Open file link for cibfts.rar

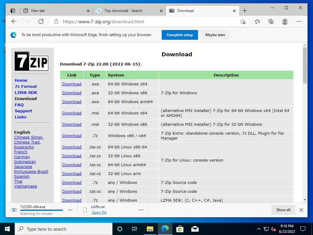(99, 212)
